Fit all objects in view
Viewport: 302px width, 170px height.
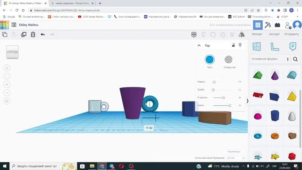tap(7, 76)
